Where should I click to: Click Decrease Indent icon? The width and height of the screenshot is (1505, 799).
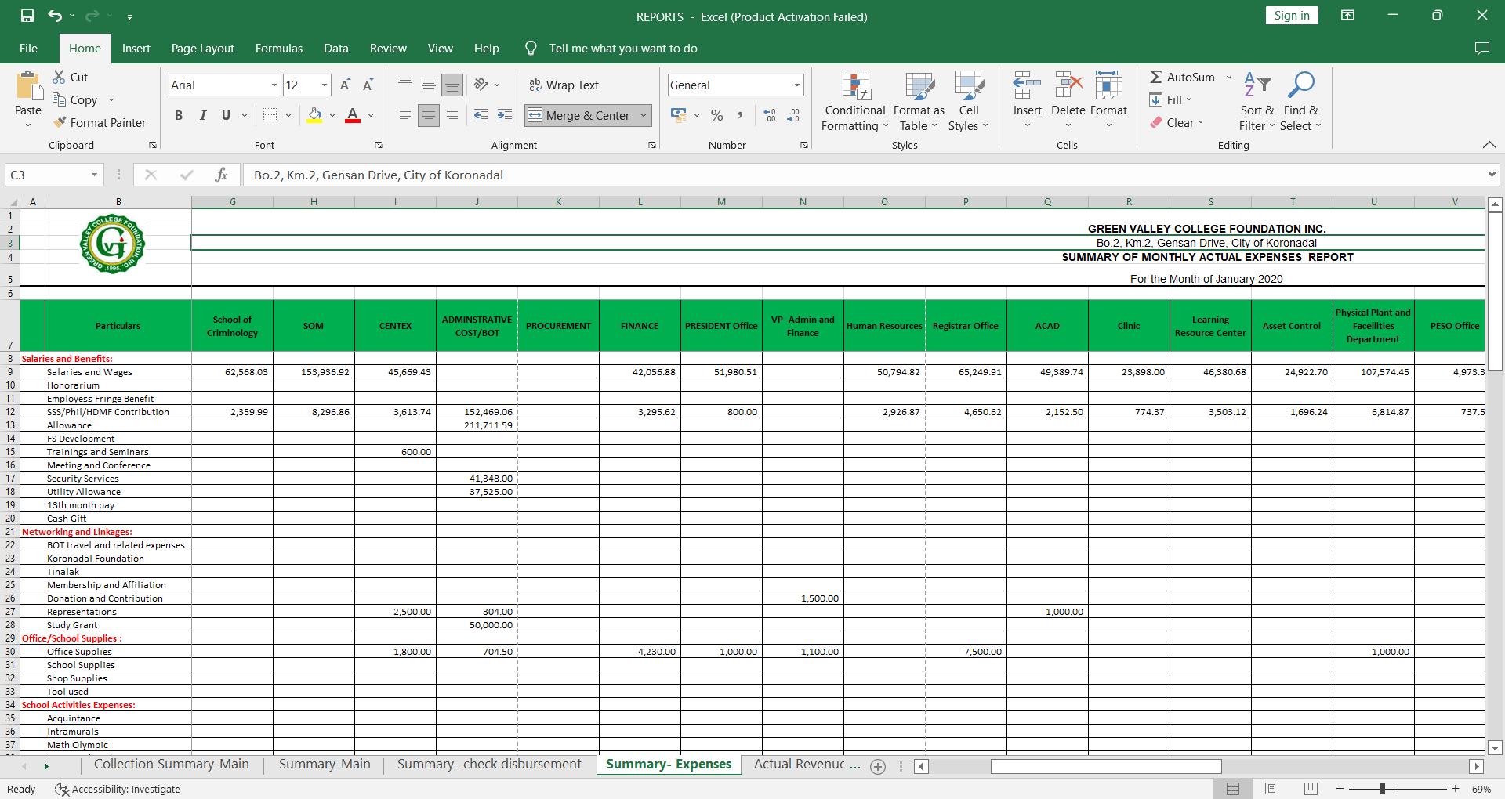481,115
